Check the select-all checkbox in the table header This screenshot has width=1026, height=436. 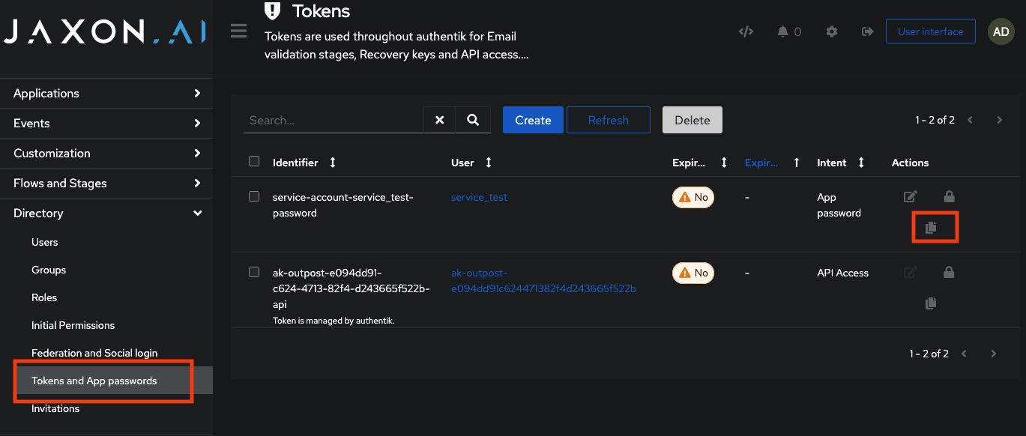(x=254, y=161)
